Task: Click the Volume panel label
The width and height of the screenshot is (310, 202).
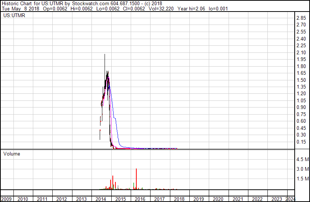Action: click(12, 154)
